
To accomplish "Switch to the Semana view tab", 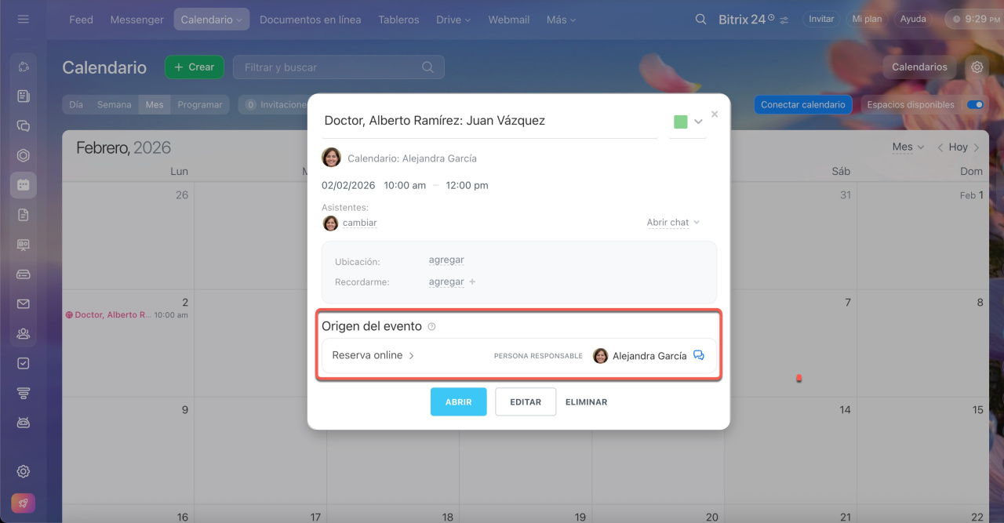I will coord(114,104).
